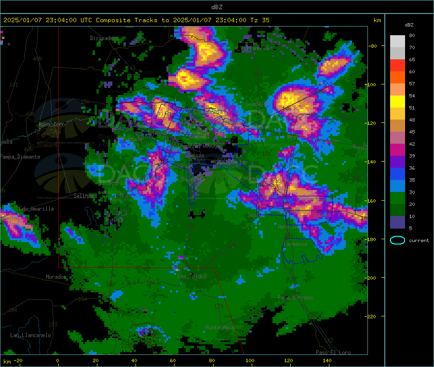Click the 'Tz 35' value in header
Screen dimensions: 434x367
coord(259,20)
